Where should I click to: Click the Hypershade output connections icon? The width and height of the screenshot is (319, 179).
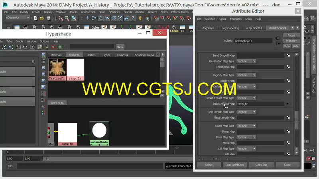(32, 47)
